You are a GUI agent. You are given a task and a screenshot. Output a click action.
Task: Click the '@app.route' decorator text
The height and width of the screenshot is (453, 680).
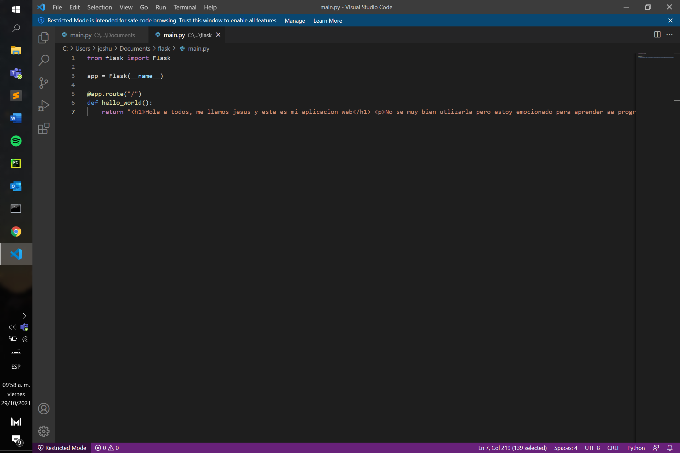(x=105, y=94)
